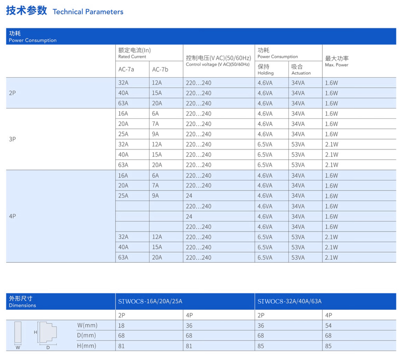Select the 保持 Holding sub-header
400x361 pixels.
tap(266, 69)
